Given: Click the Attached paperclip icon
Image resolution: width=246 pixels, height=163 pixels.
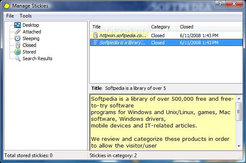Looking at the screenshot, I should click(18, 32).
